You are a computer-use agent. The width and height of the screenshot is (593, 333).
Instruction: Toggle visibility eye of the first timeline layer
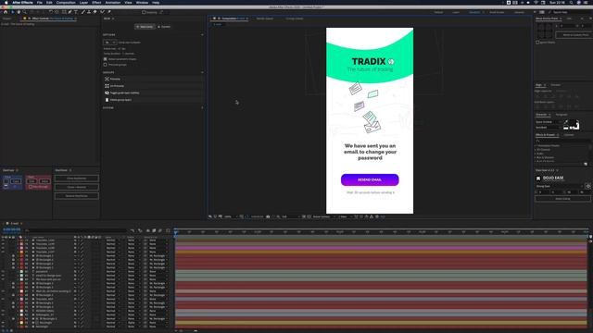pyautogui.click(x=3, y=240)
